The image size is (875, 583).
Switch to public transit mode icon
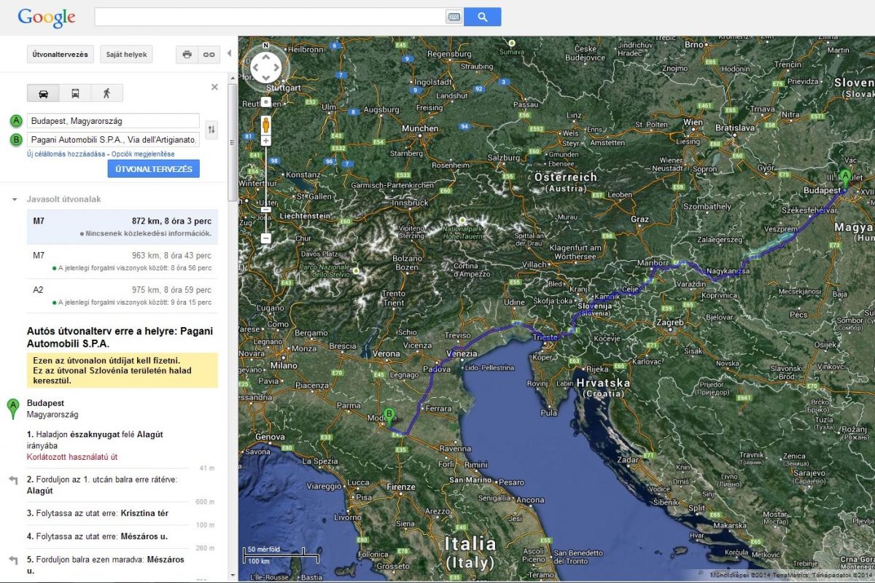[75, 93]
